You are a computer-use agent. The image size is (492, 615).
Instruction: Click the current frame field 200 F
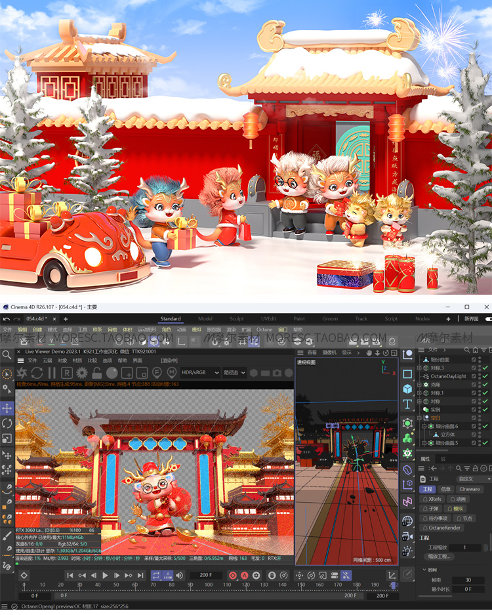tap(206, 576)
